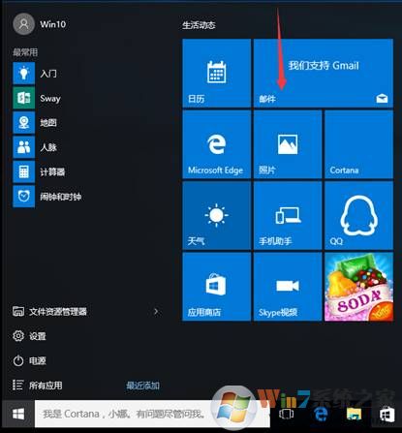Open the Cortana tile
Image resolution: width=402 pixels, height=433 pixels.
pyautogui.click(x=358, y=144)
